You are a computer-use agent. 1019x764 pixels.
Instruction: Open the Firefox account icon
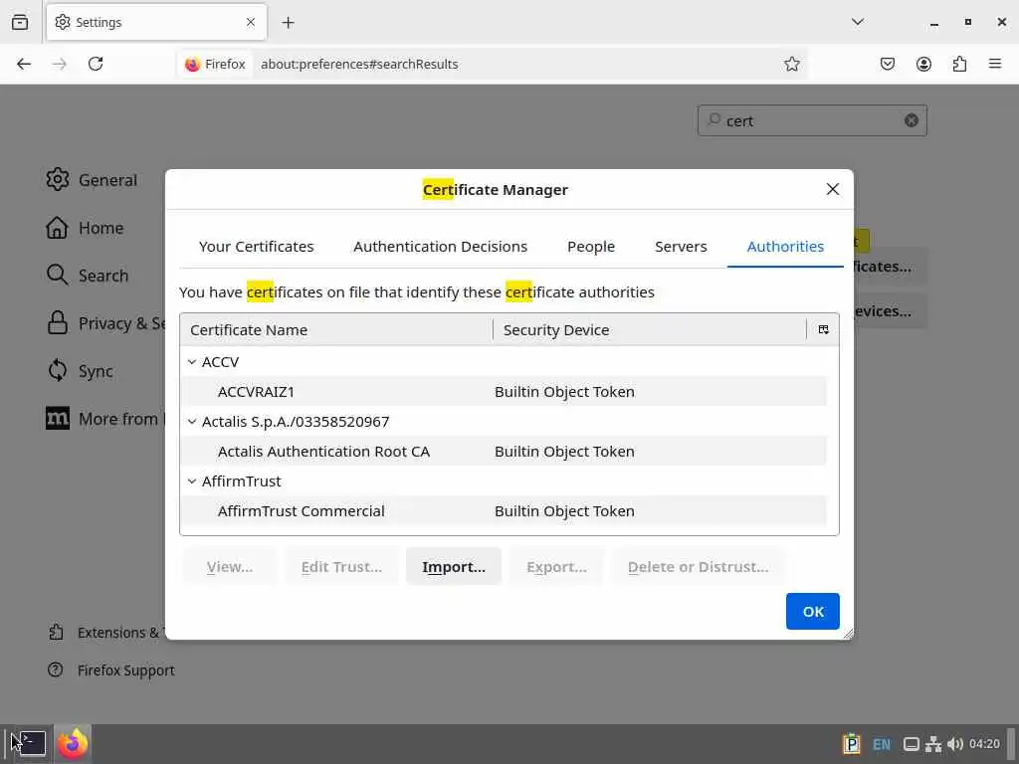(923, 64)
